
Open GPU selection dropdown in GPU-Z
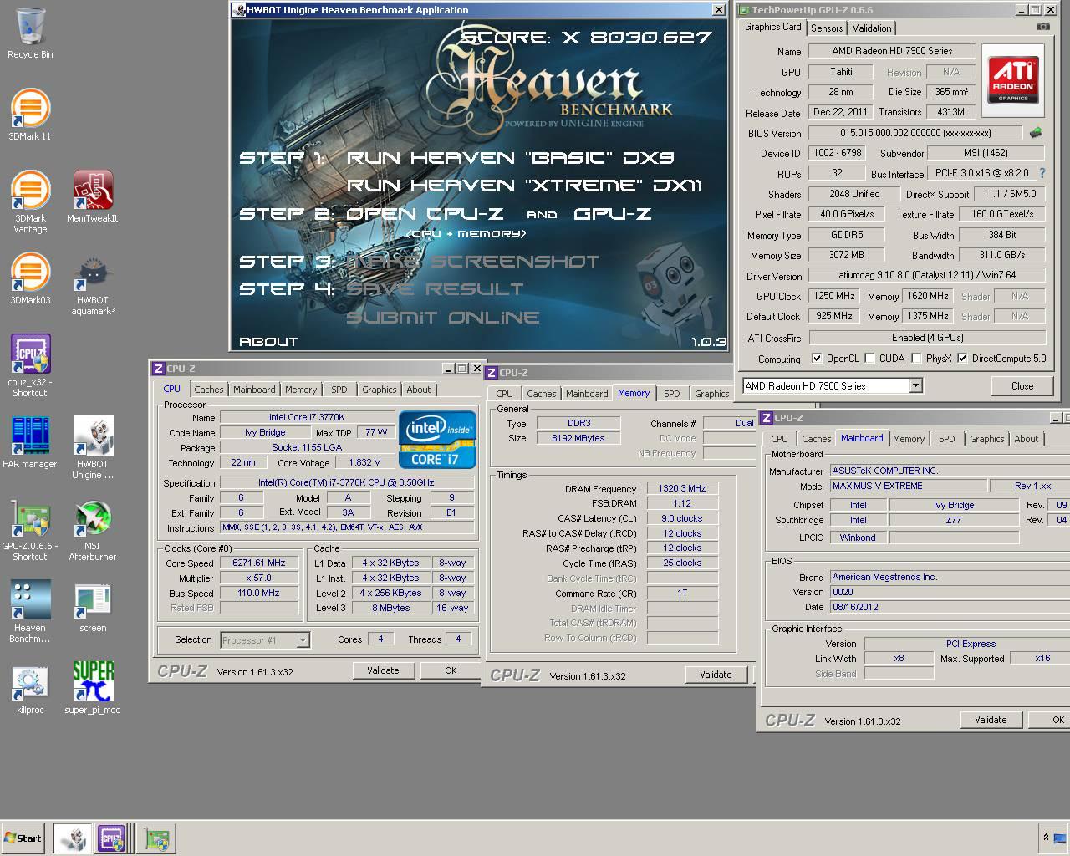(x=915, y=385)
